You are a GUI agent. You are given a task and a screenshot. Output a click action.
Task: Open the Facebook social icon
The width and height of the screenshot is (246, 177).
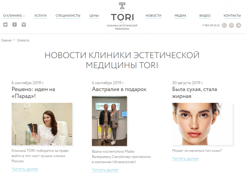click(15, 25)
